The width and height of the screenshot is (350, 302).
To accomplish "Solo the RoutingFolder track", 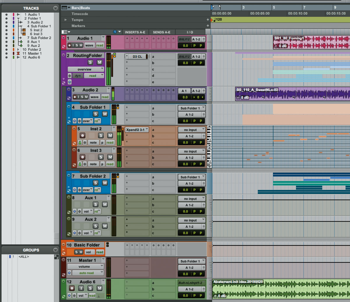I will 90,62.
